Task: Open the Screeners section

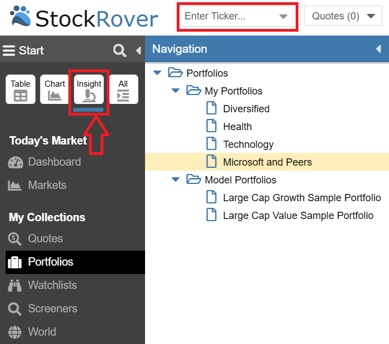Action: pyautogui.click(x=52, y=308)
